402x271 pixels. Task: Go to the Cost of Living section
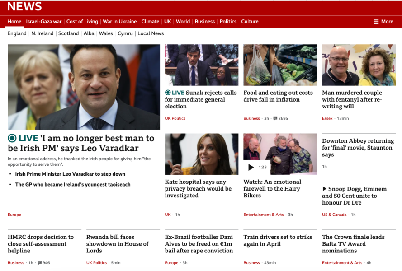[82, 22]
